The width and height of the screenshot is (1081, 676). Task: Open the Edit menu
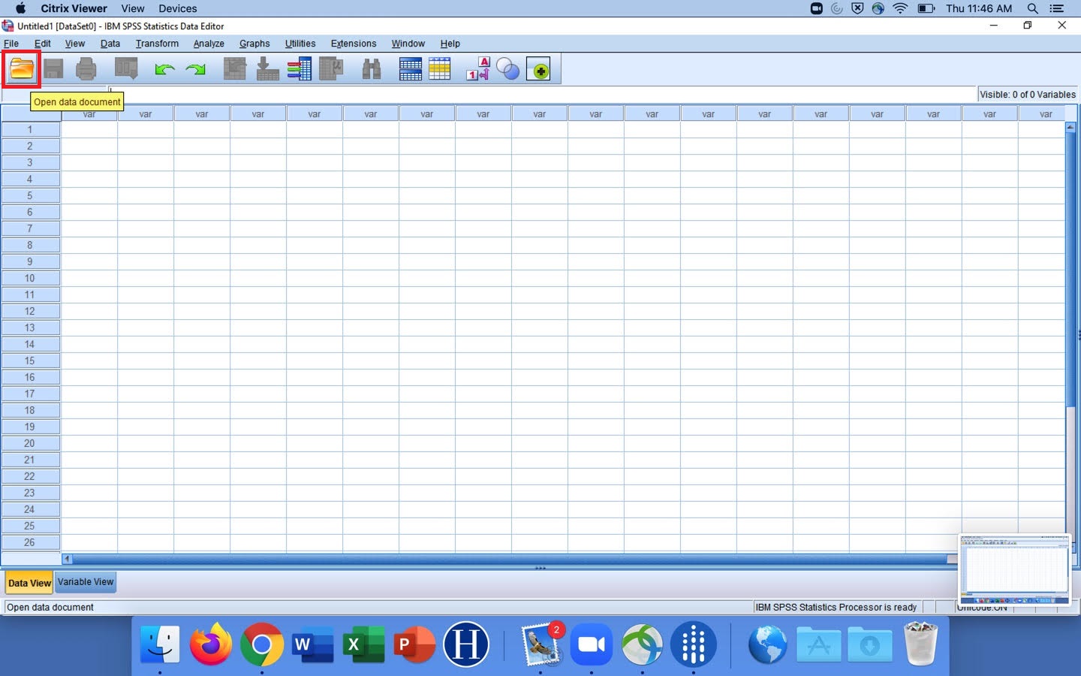click(43, 44)
